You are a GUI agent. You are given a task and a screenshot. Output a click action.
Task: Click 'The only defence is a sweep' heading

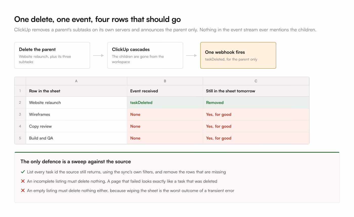tap(76, 161)
